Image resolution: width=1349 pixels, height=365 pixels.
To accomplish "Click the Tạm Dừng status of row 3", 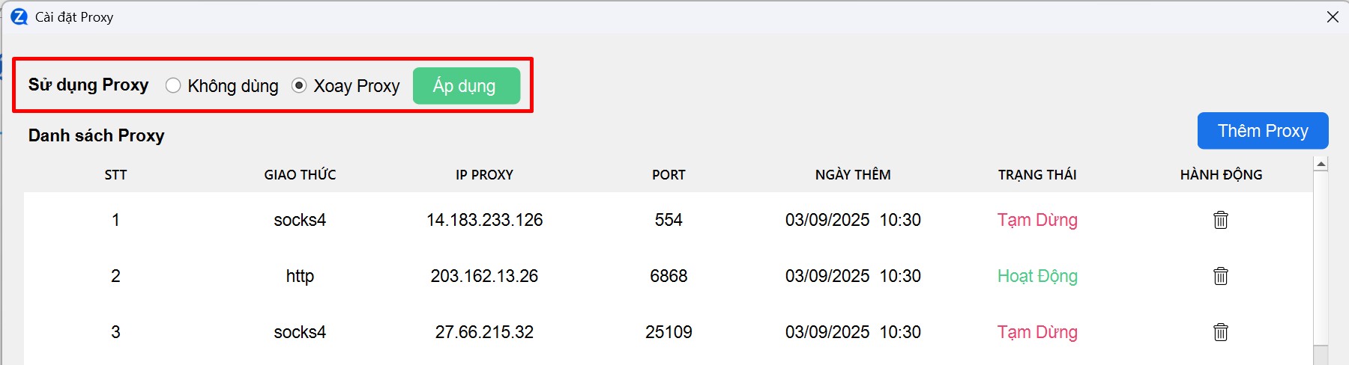I will coord(1036,332).
